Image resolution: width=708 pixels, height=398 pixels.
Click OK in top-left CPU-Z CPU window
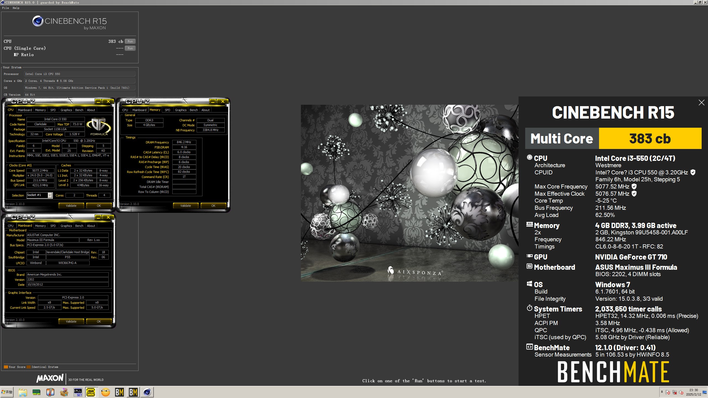pyautogui.click(x=99, y=206)
